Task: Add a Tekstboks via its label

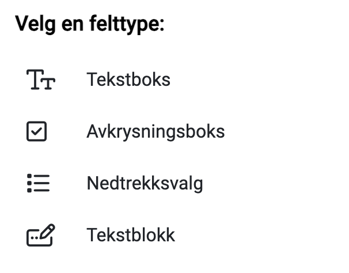Action: [128, 79]
